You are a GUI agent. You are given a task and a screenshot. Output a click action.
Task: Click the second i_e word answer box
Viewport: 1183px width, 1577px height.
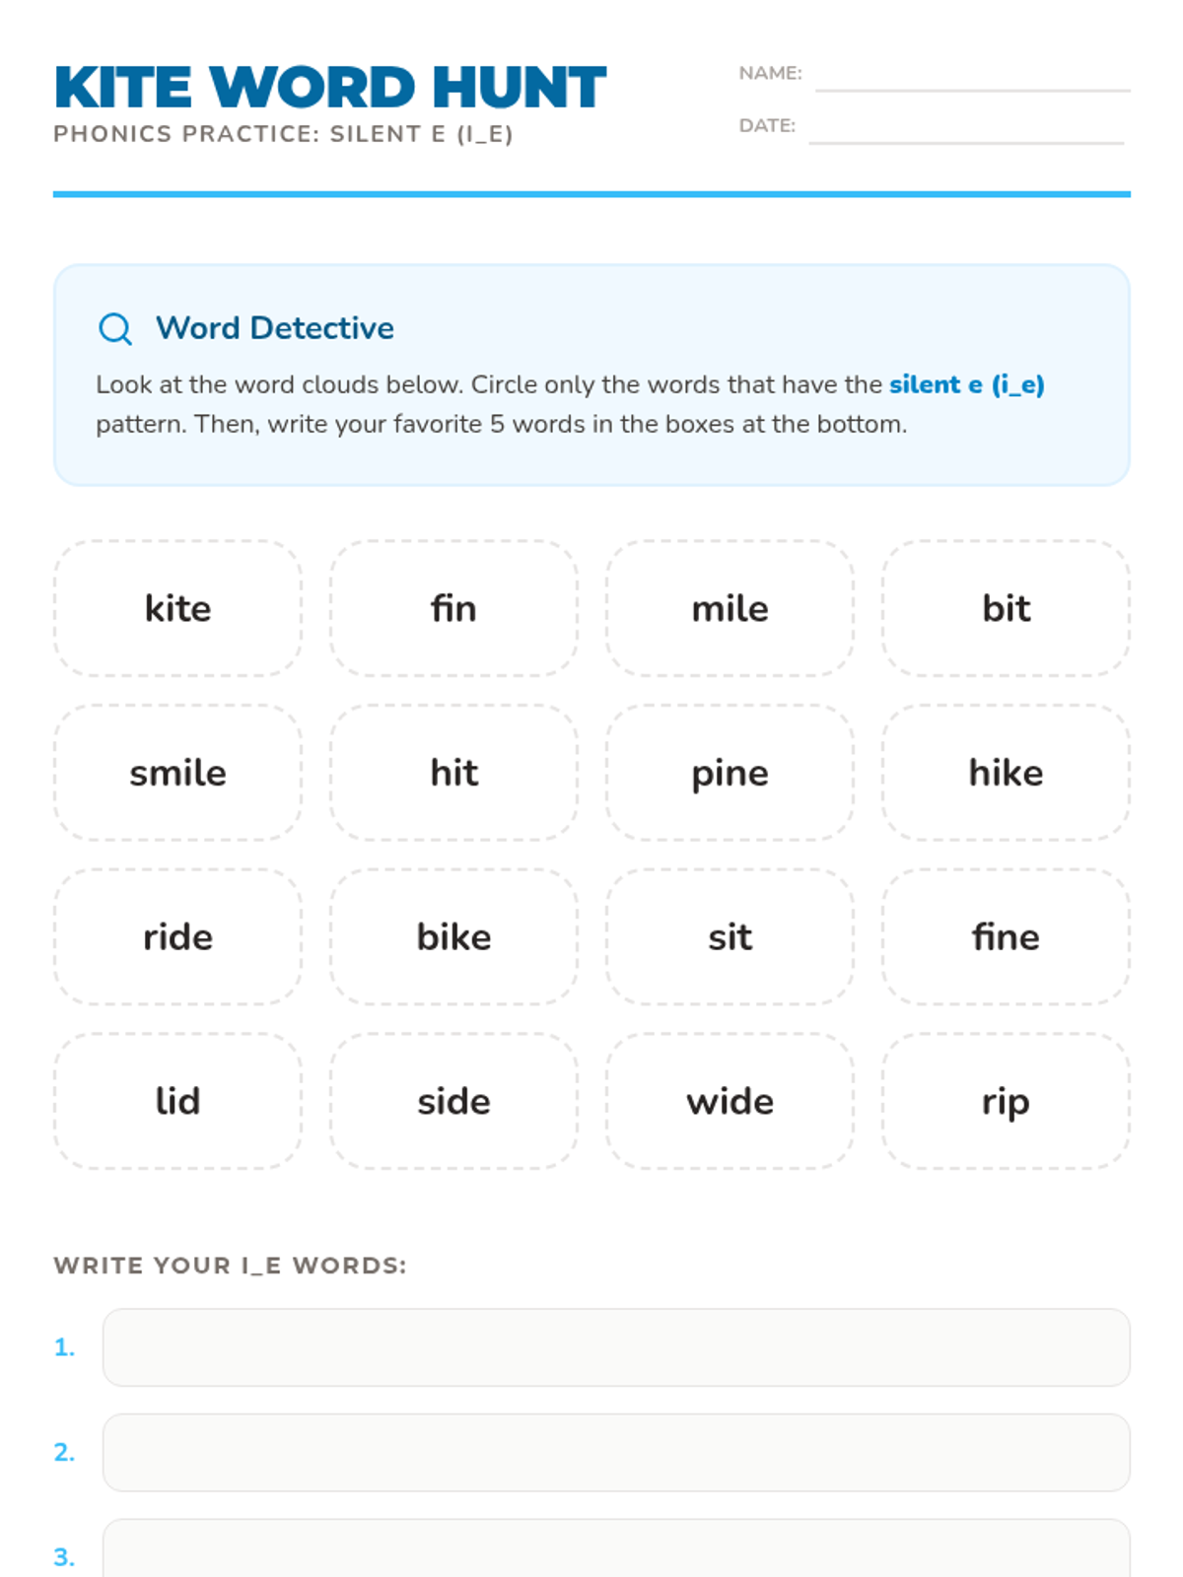[616, 1453]
